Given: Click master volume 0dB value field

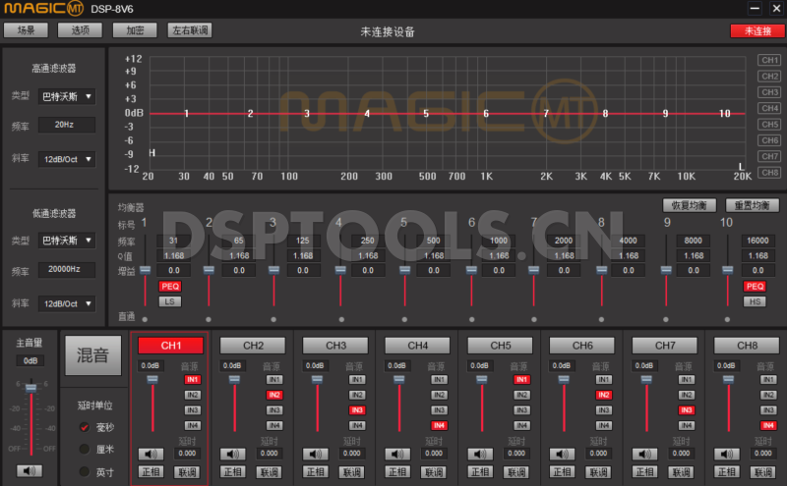Looking at the screenshot, I should click(x=30, y=360).
